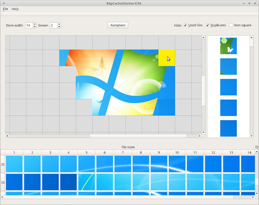
Task: Pick tile in row 32 column 1
Action: (x=14, y=164)
